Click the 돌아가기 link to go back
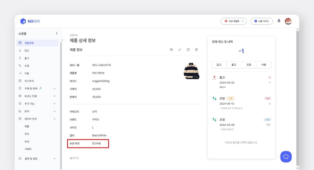The image size is (314, 170). click(74, 158)
